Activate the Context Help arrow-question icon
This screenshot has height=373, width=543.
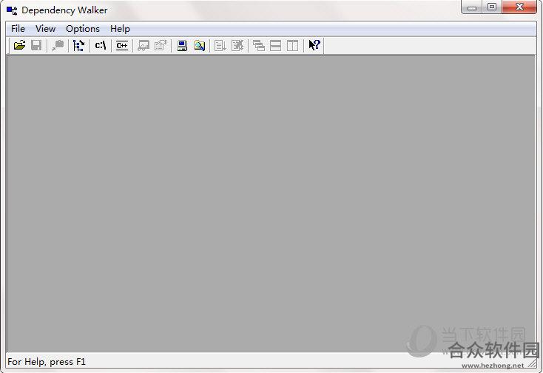[x=314, y=45]
